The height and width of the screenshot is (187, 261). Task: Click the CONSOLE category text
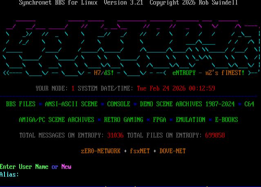(118, 104)
